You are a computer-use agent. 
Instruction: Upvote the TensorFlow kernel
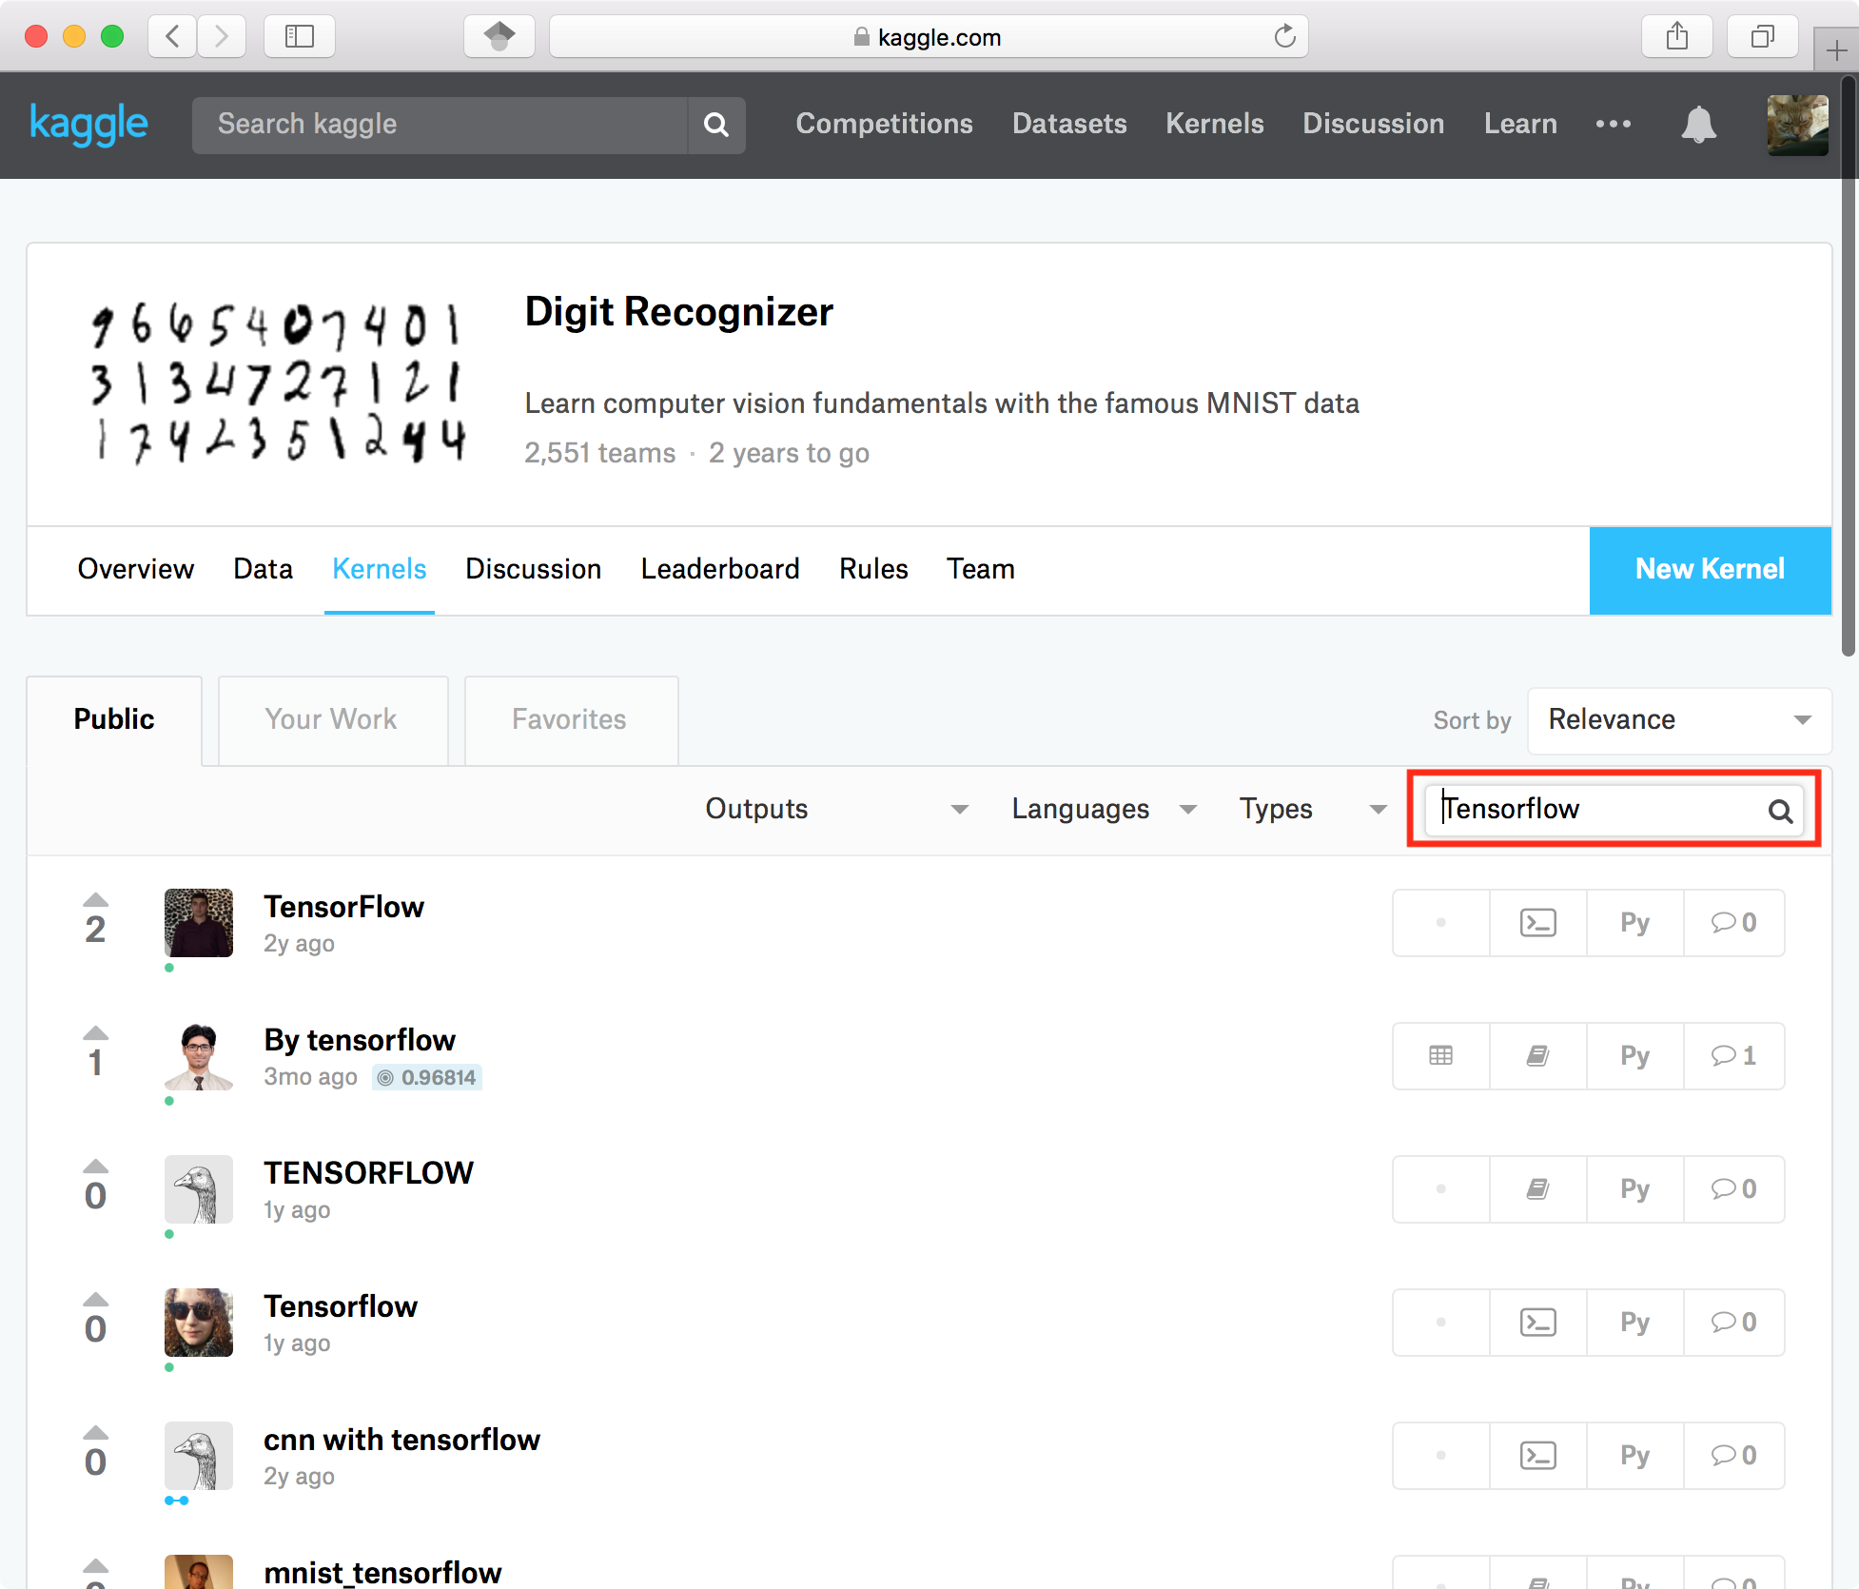pos(96,899)
